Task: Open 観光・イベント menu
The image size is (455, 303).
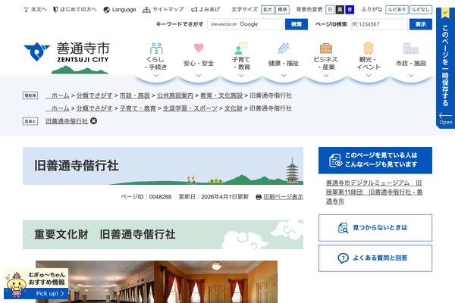Action: (x=369, y=57)
